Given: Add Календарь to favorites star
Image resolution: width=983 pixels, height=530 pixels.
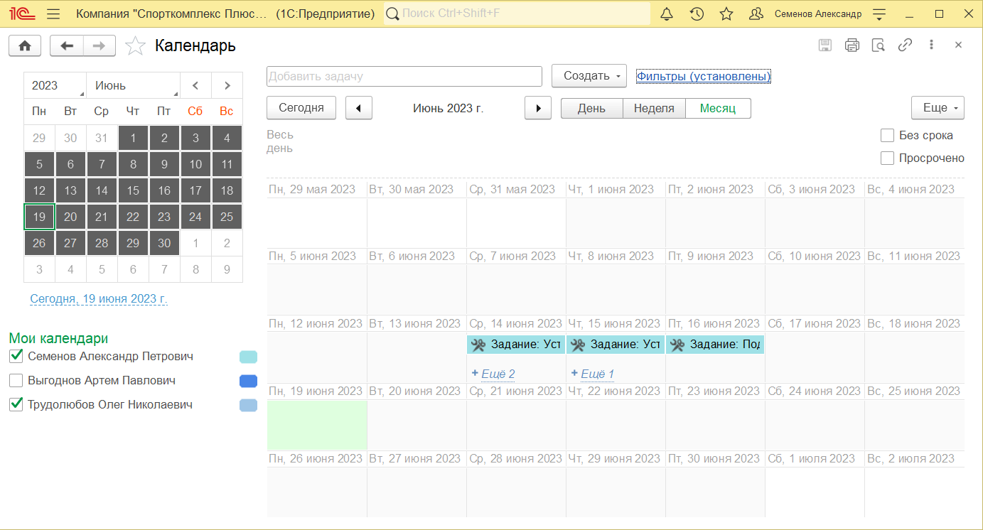Looking at the screenshot, I should coord(134,46).
